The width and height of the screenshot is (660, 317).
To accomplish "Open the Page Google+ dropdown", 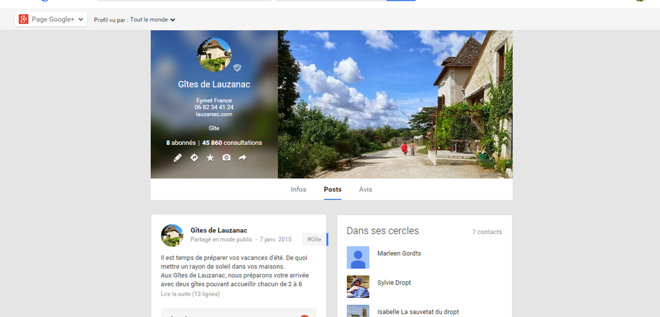I will coord(51,19).
